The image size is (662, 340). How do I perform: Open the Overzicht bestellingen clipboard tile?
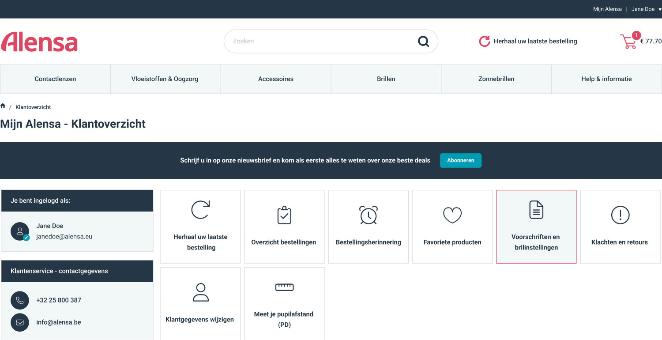pos(284,227)
